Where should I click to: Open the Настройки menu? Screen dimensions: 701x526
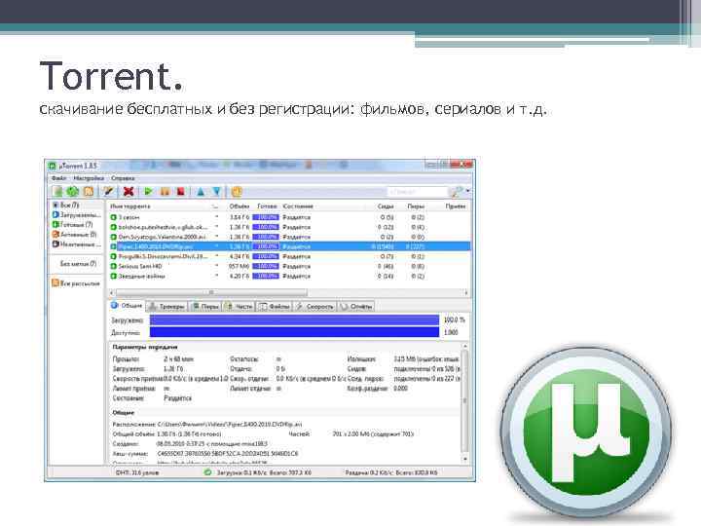(89, 178)
